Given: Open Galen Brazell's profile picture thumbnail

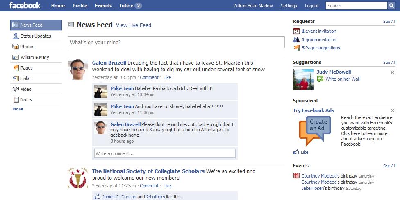Looking at the screenshot, I should click(78, 69).
